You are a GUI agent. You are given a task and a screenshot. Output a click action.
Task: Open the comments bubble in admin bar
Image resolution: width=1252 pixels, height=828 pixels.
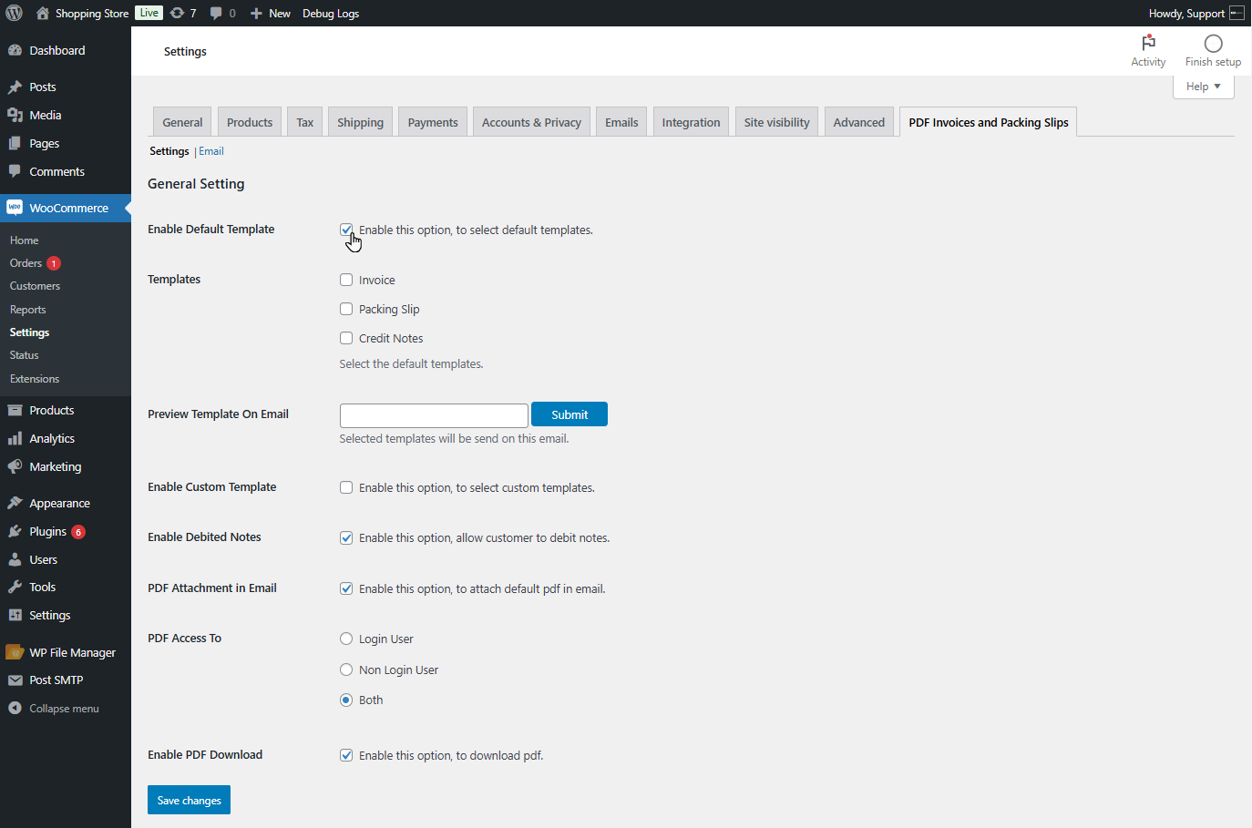coord(216,13)
